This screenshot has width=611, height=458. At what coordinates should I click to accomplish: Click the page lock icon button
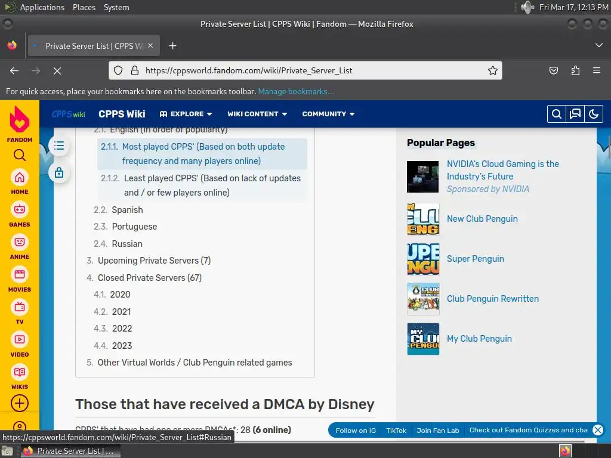pos(59,172)
